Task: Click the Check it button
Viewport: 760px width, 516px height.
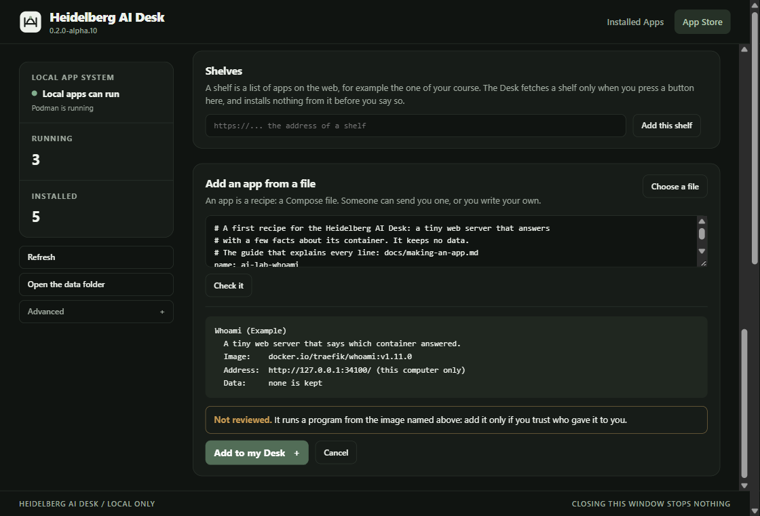Action: click(x=228, y=286)
